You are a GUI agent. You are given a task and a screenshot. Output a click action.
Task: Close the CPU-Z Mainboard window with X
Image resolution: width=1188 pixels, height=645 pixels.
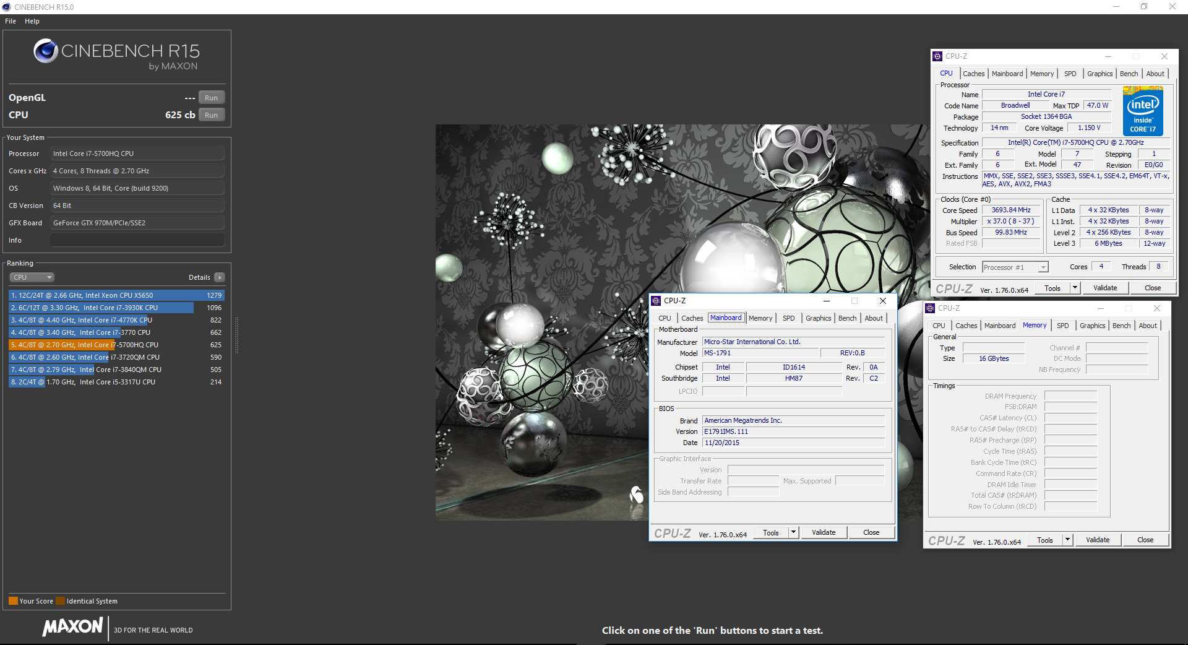pyautogui.click(x=883, y=301)
